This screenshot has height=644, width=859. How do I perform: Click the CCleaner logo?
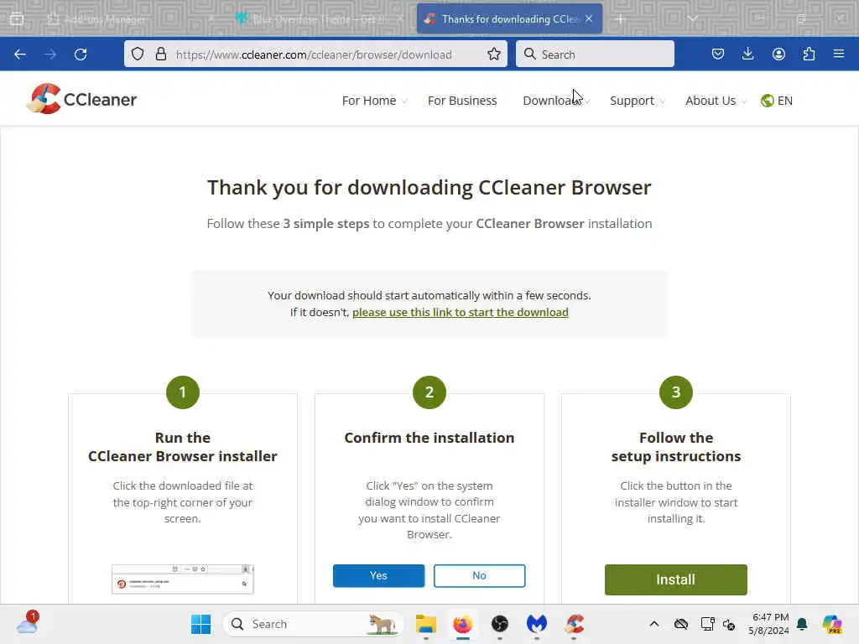pyautogui.click(x=81, y=99)
